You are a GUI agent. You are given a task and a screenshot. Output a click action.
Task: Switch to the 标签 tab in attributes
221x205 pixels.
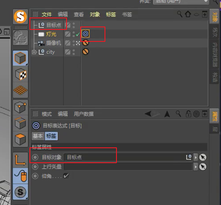click(x=51, y=136)
